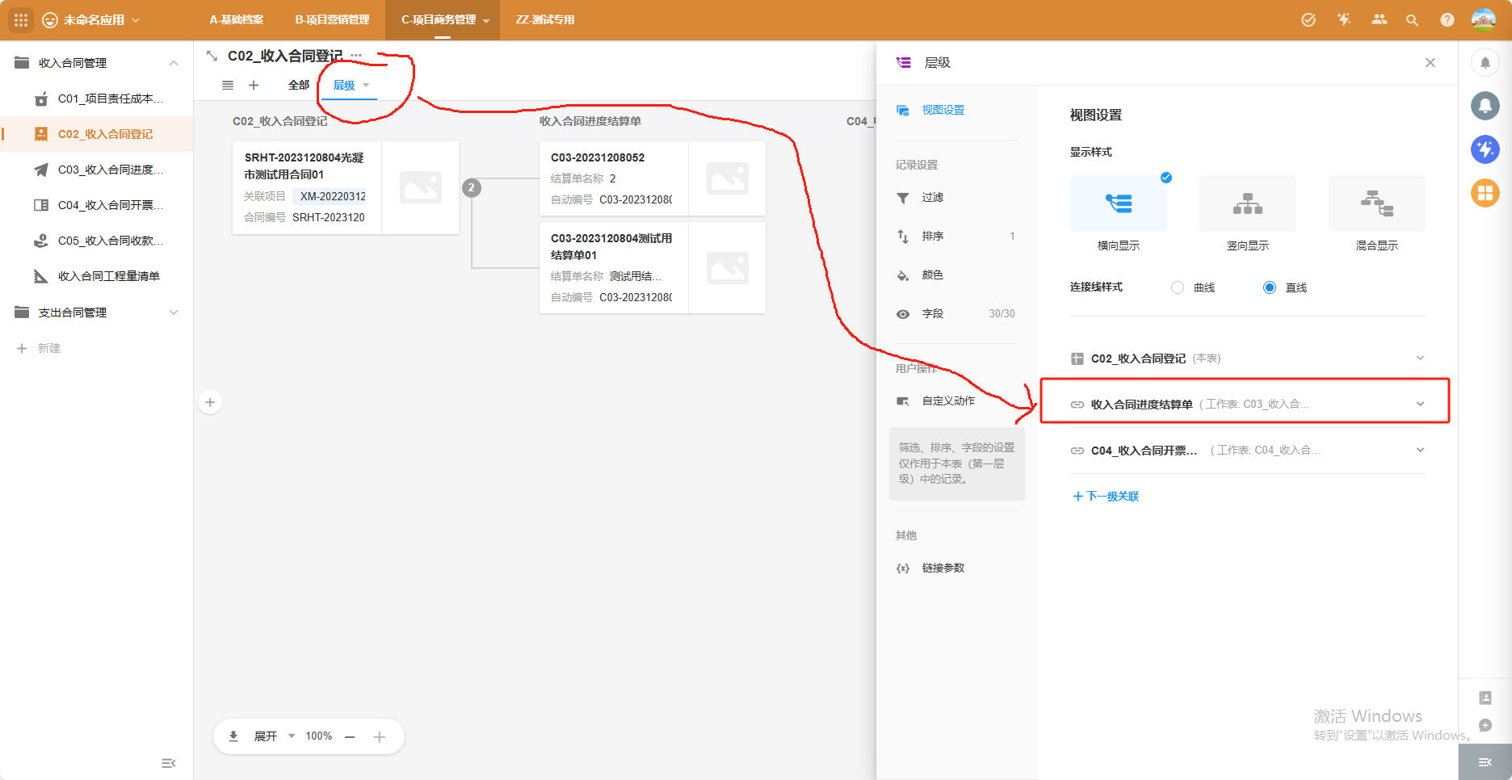
Task: Expand the C02_收入合同登记 base table section
Action: click(1420, 359)
